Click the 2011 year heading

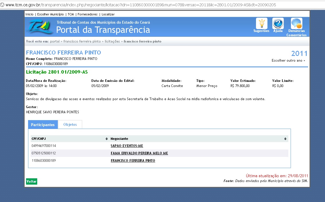pos(299,53)
